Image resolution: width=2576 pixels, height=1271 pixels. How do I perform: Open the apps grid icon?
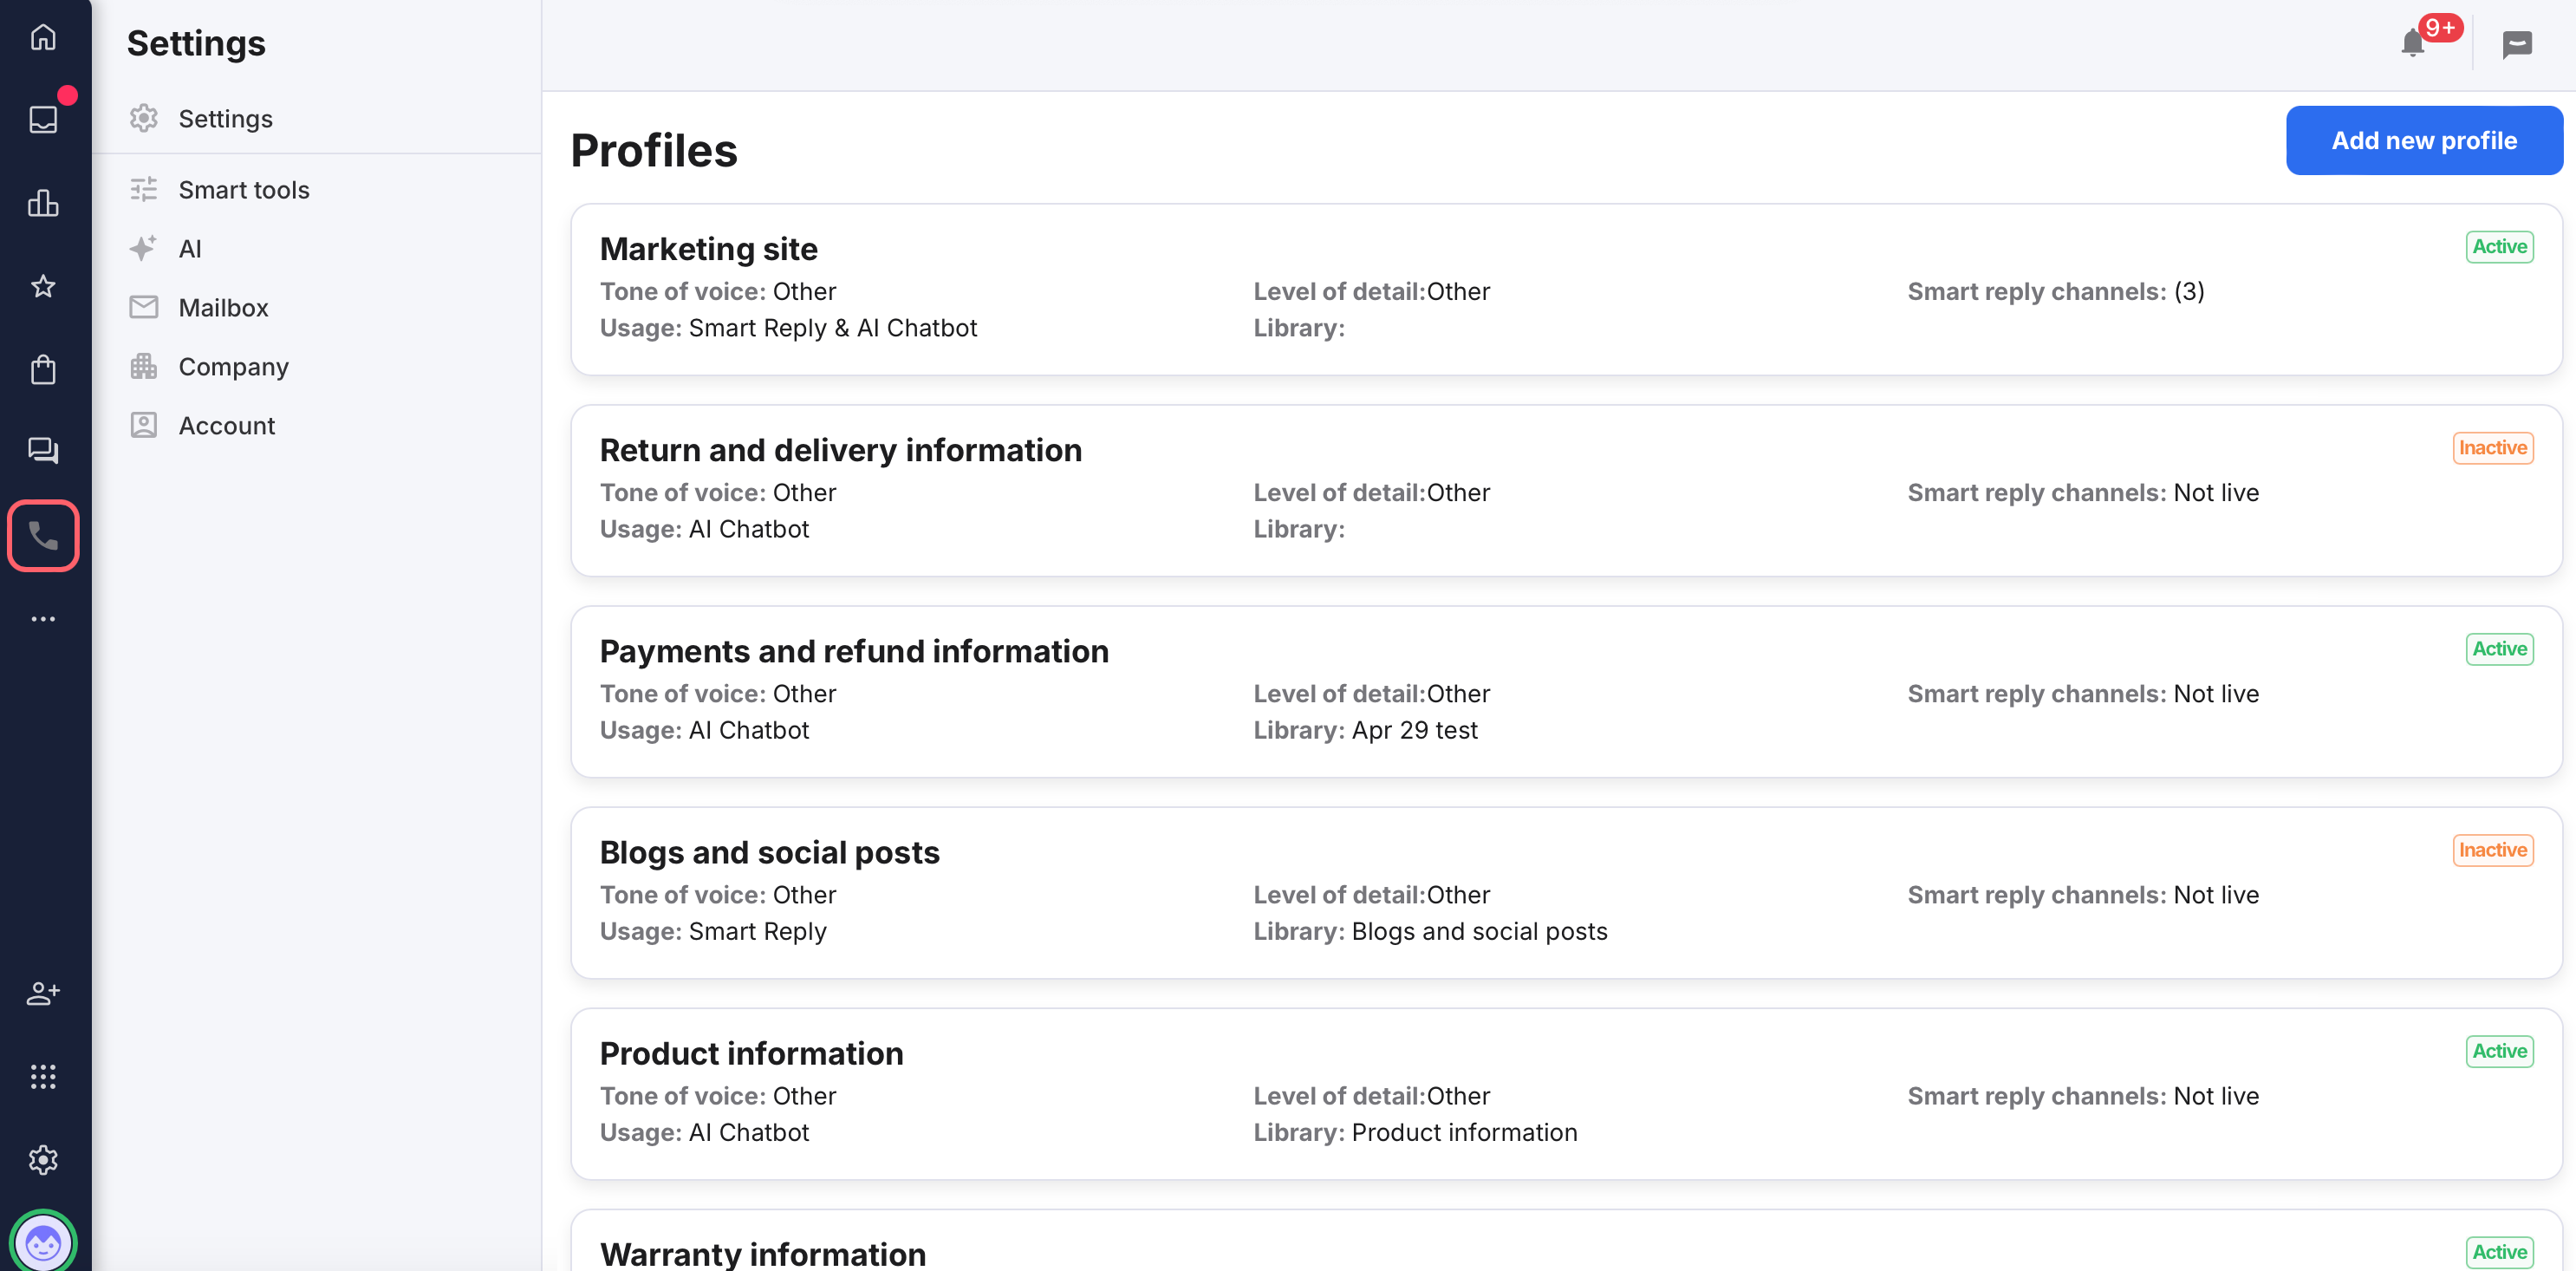[43, 1076]
